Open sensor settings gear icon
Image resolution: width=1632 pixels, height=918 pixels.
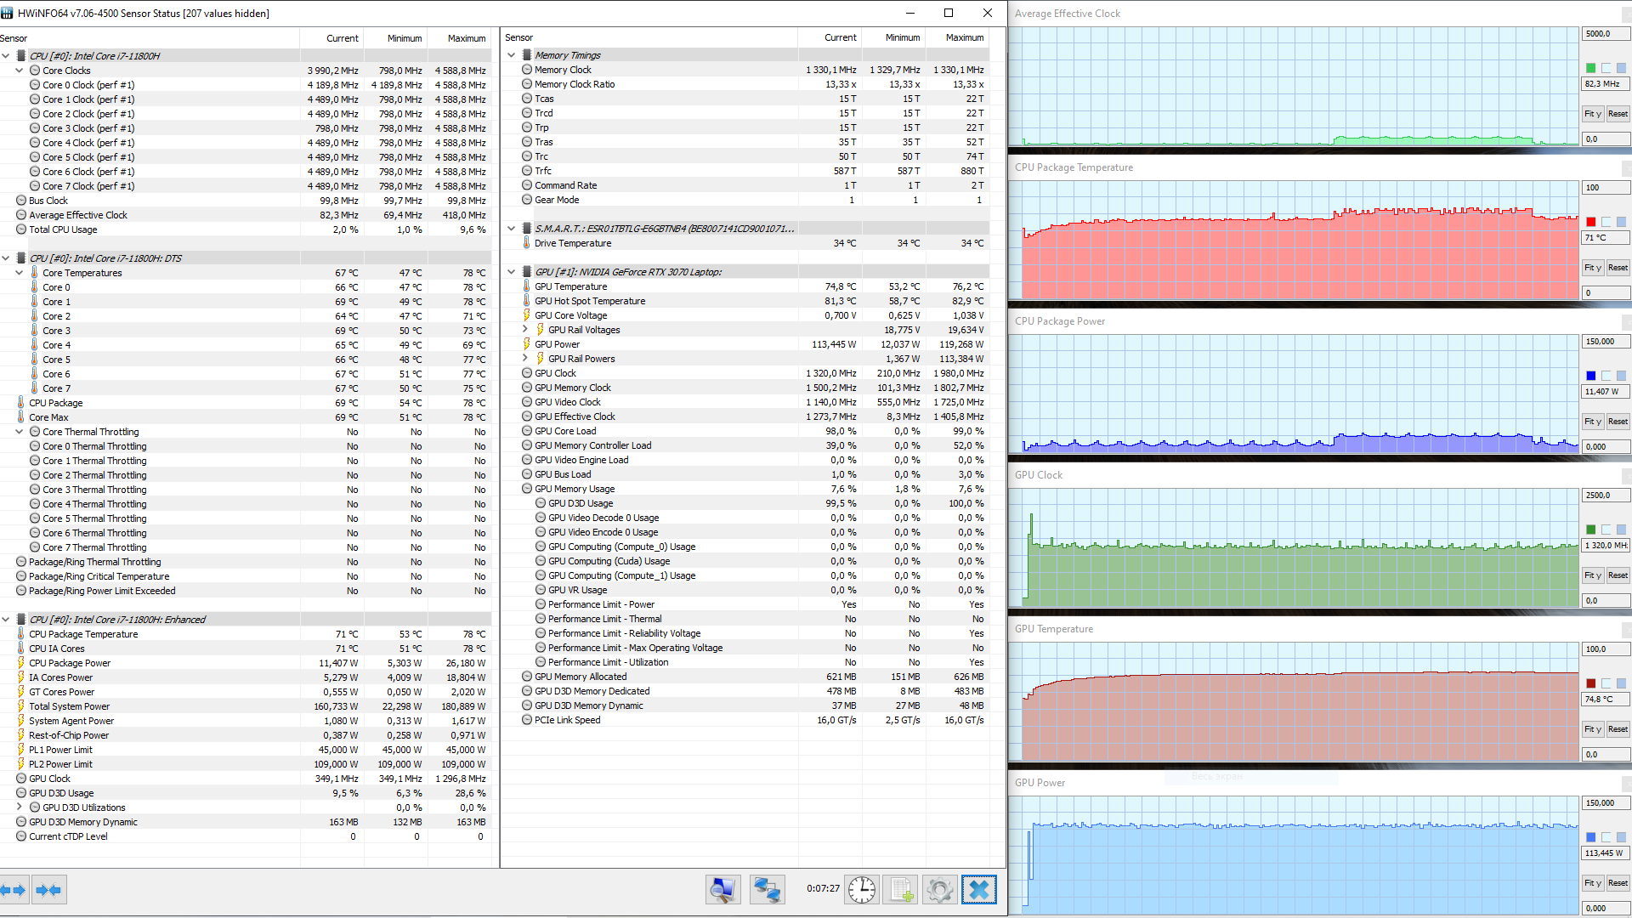939,890
